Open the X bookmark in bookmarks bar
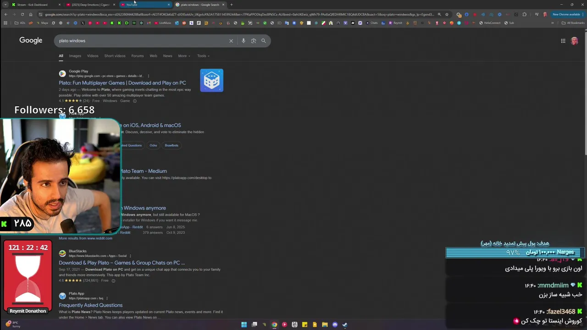Viewport: 587px width, 330px height. click(x=83, y=23)
